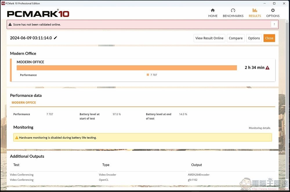Click the OpenCL type cell

104,180
